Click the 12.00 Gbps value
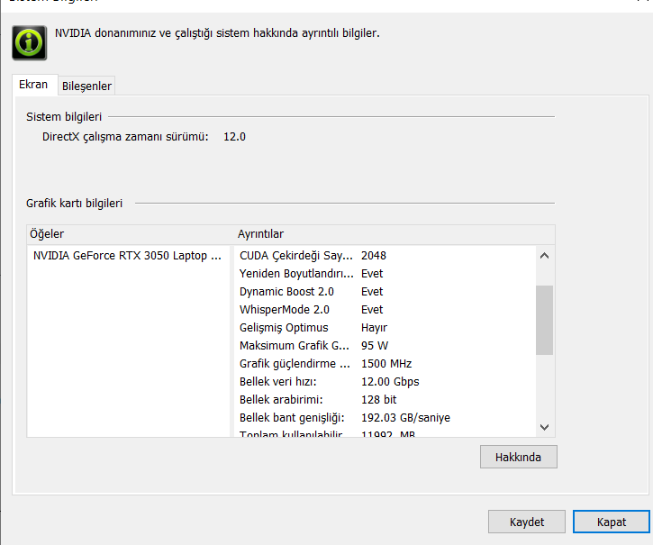 point(390,382)
